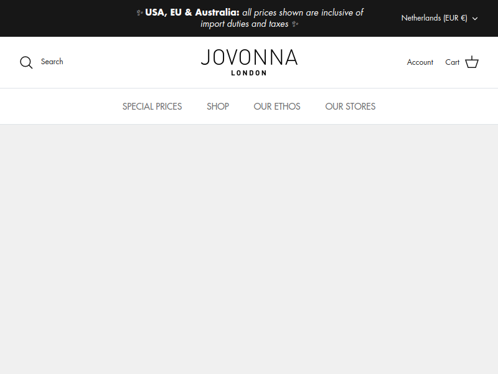The image size is (498, 374).
Task: Click the empty gray content area
Action: point(249,249)
